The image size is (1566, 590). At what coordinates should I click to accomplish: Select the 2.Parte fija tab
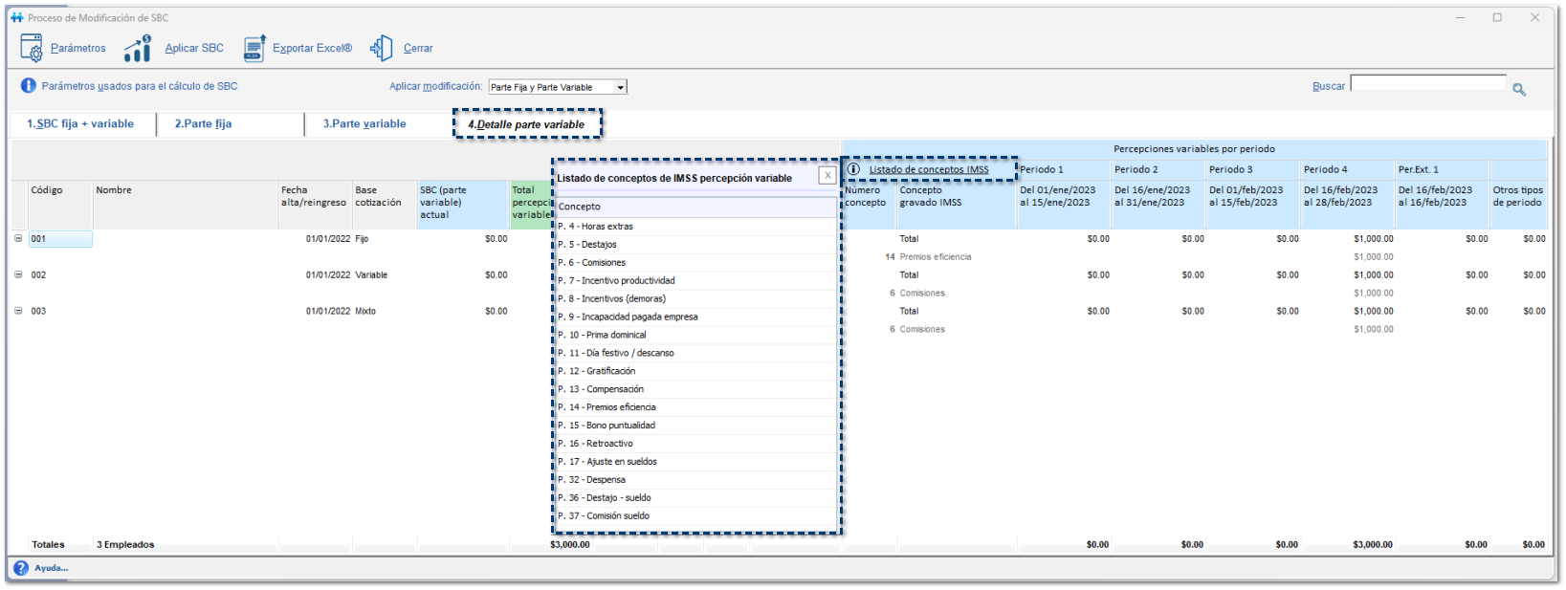(203, 124)
